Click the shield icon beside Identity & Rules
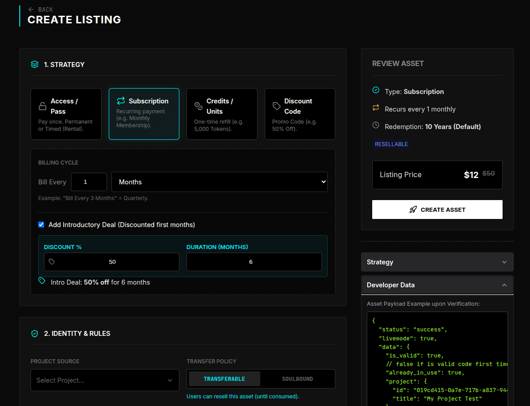This screenshot has width=530, height=406. point(35,334)
